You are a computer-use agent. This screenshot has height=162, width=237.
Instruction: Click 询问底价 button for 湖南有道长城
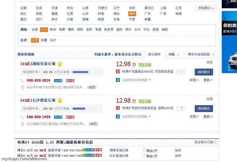pyautogui.click(x=204, y=72)
